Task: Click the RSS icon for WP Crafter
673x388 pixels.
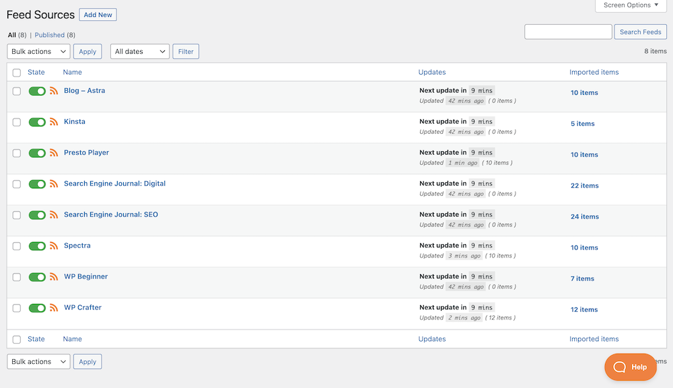Action: point(54,308)
